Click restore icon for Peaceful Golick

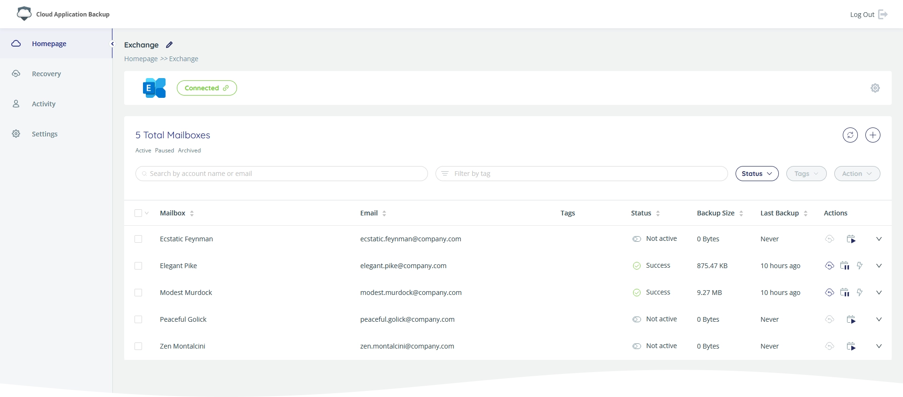click(x=830, y=319)
